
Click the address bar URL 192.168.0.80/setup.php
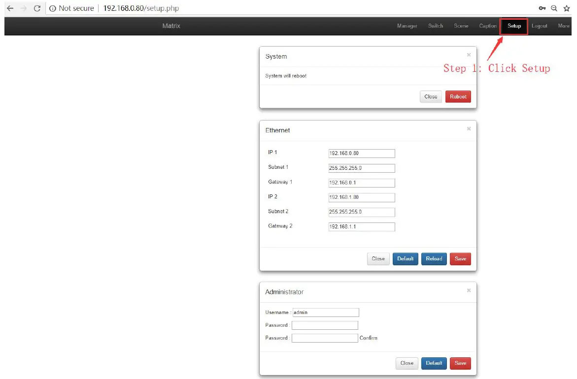point(141,8)
